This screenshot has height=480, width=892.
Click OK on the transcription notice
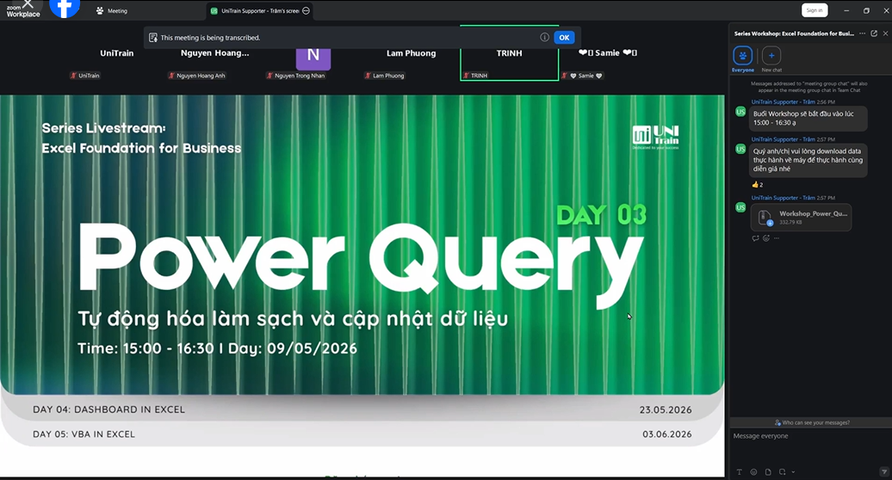pyautogui.click(x=564, y=38)
